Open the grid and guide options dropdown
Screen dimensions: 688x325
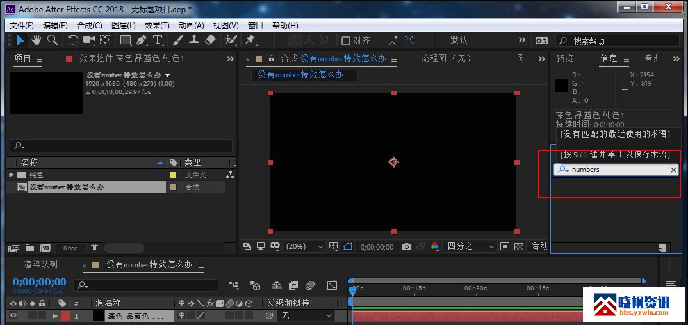tap(334, 246)
